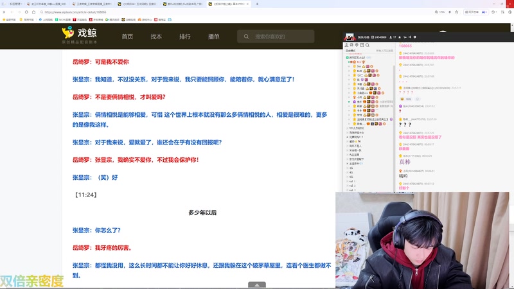
Task: Click the 戏鲸 whale logo
Action: tap(79, 35)
